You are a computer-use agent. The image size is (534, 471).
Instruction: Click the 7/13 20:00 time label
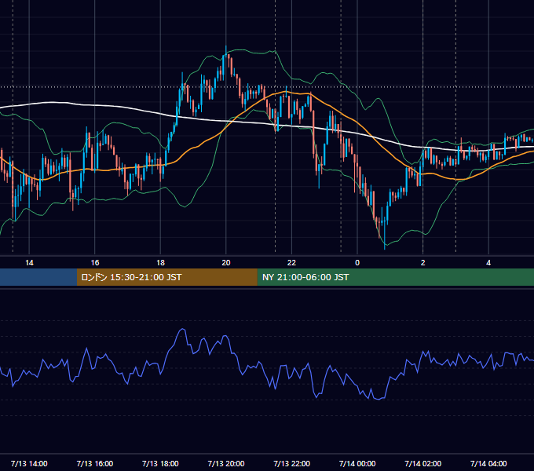[226, 463]
